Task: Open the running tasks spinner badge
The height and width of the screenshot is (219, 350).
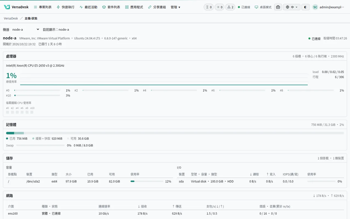Action: click(x=220, y=7)
